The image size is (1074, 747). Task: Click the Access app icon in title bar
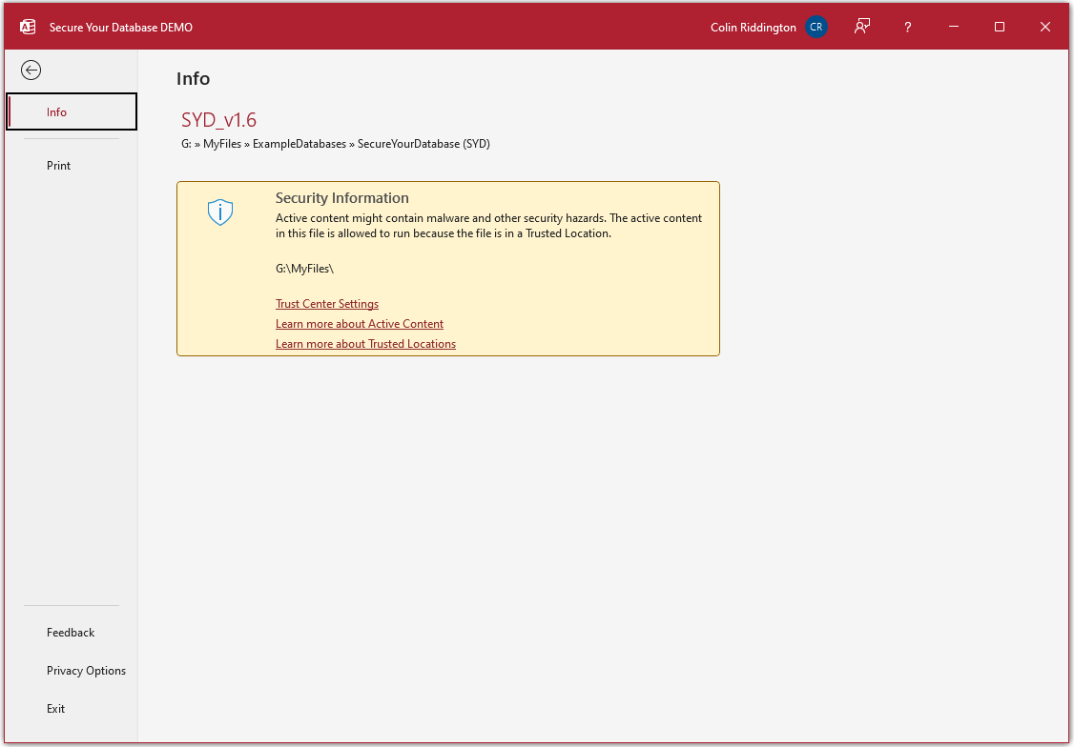(x=28, y=27)
